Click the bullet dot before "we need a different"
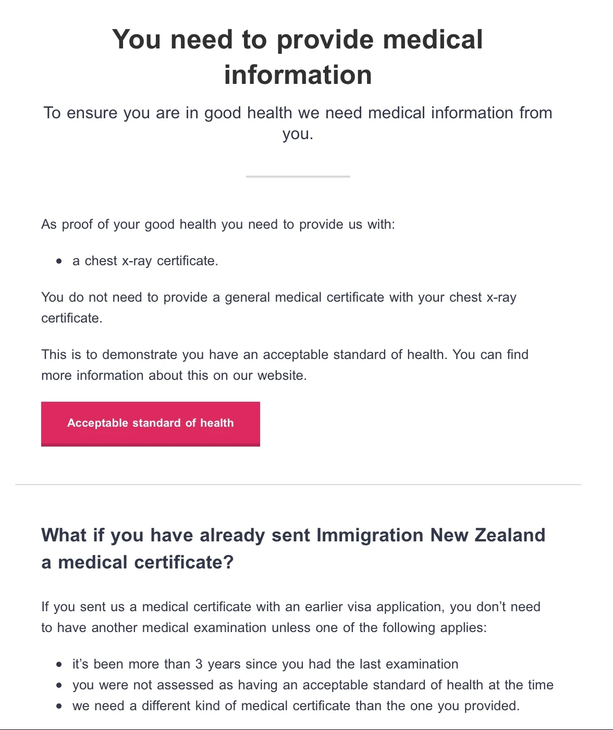 (x=59, y=707)
